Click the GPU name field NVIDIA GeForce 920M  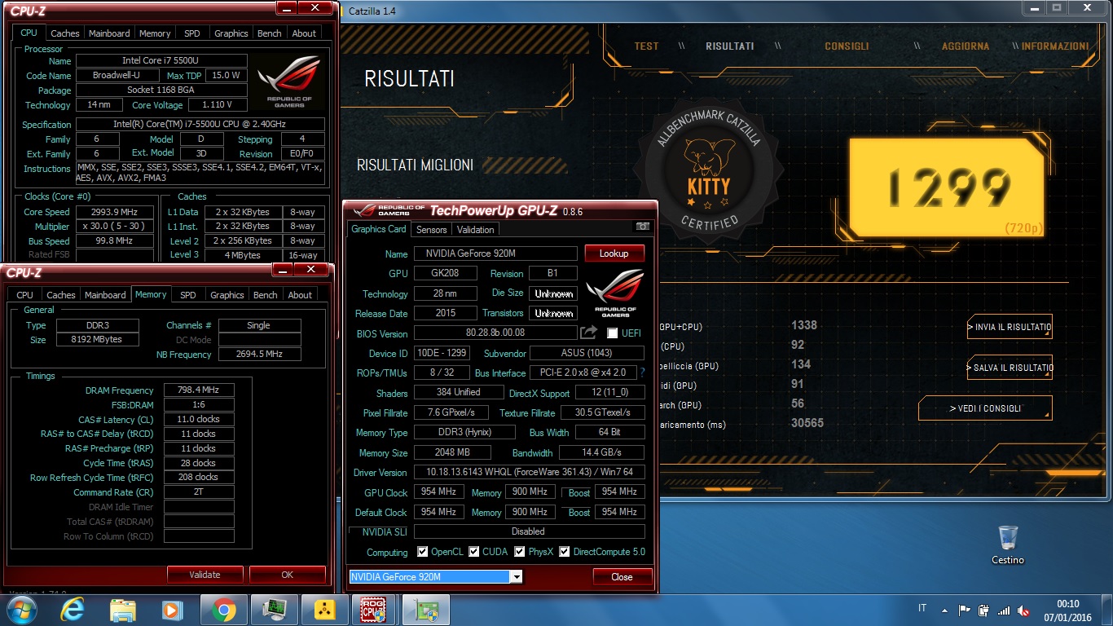495,253
